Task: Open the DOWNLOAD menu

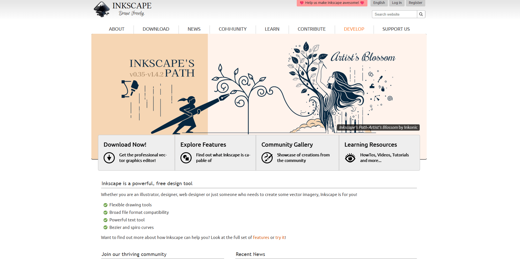Action: click(156, 29)
